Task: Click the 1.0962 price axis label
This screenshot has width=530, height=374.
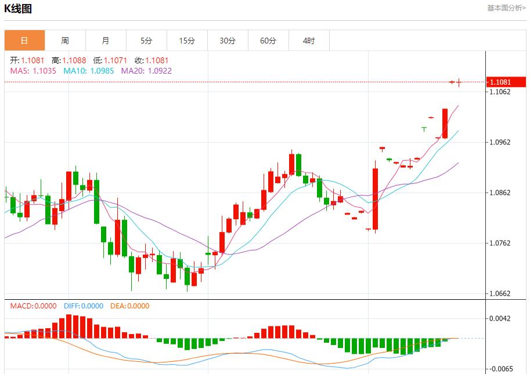Action: coord(500,142)
